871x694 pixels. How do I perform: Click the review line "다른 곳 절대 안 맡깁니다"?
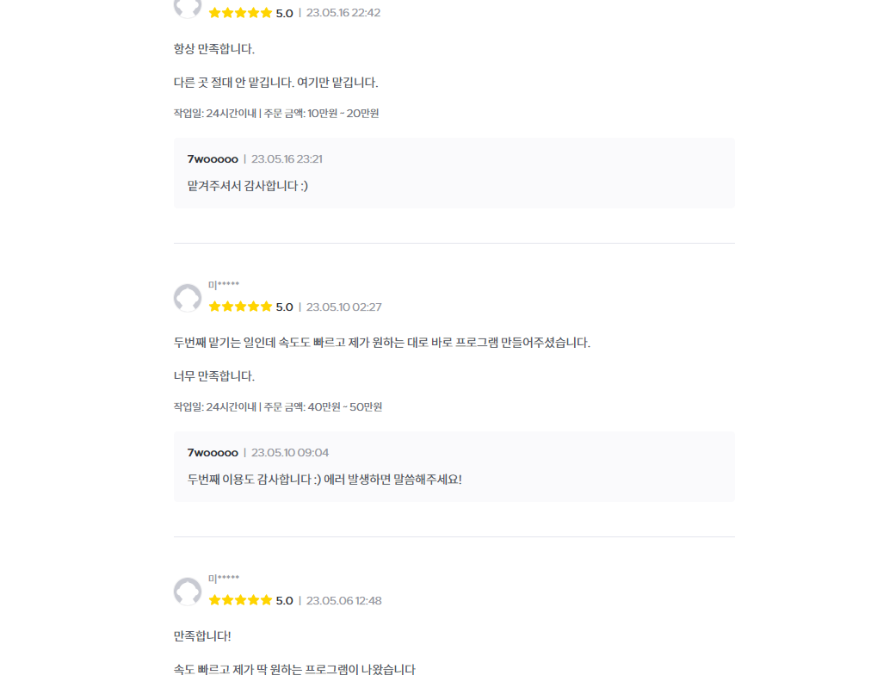tap(275, 83)
